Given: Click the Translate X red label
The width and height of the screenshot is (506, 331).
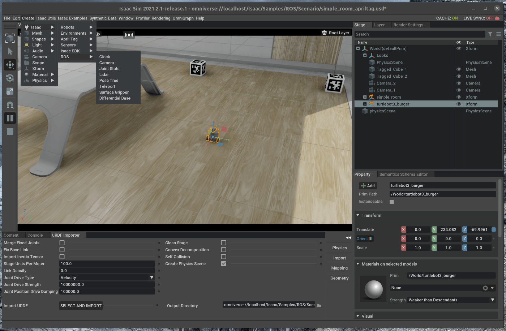Looking at the screenshot, I should [403, 229].
